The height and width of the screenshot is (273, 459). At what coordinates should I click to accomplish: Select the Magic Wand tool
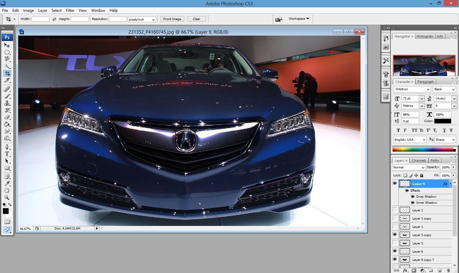[7, 66]
